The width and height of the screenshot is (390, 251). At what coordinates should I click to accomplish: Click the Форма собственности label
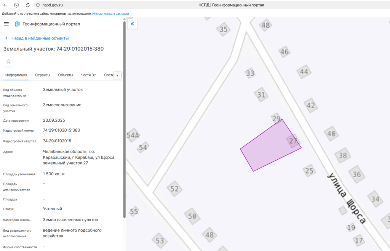pos(20,247)
